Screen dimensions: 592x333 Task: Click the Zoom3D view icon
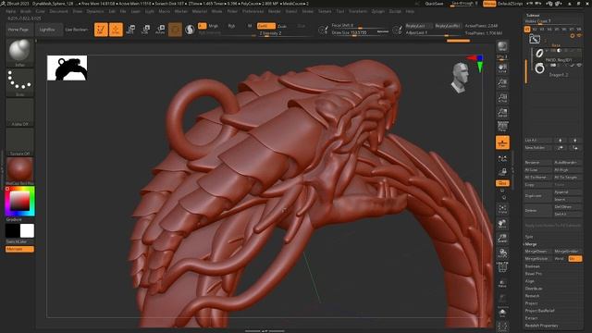point(502,239)
